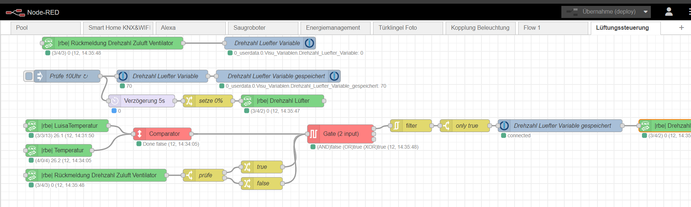691x207 pixels.
Task: Select the Energiemanagement tab
Action: (336, 28)
